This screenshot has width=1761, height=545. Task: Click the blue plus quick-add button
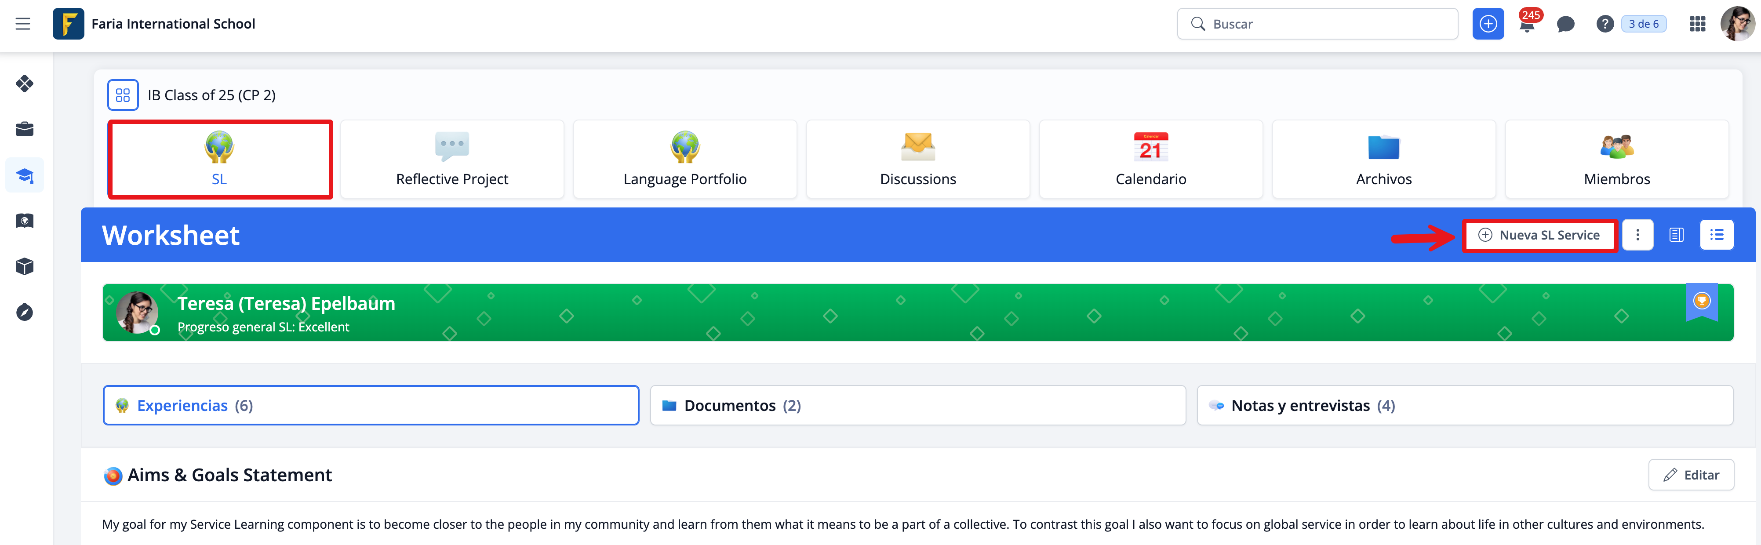pyautogui.click(x=1488, y=24)
